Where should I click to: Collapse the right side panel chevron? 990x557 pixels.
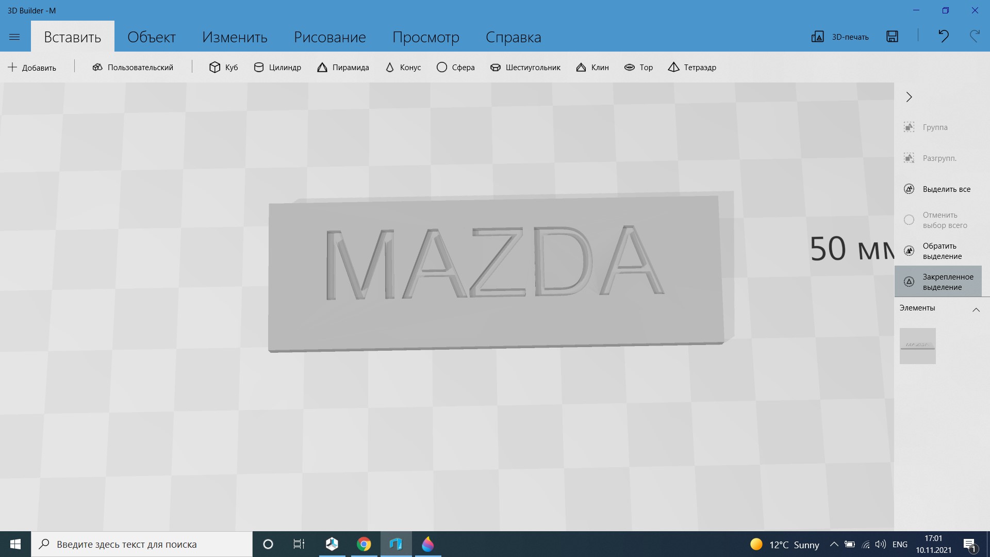909,97
